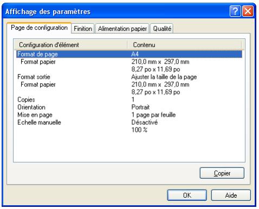
Task: Click the Copier button
Action: click(222, 173)
